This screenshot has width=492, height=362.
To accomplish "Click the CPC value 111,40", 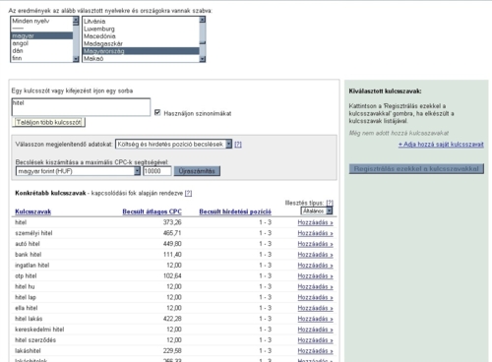I will (172, 255).
